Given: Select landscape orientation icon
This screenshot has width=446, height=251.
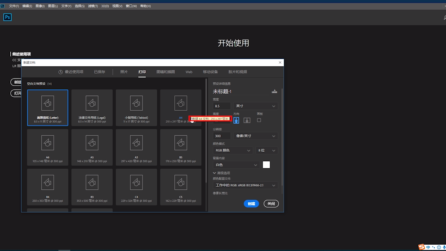Looking at the screenshot, I should point(247,120).
